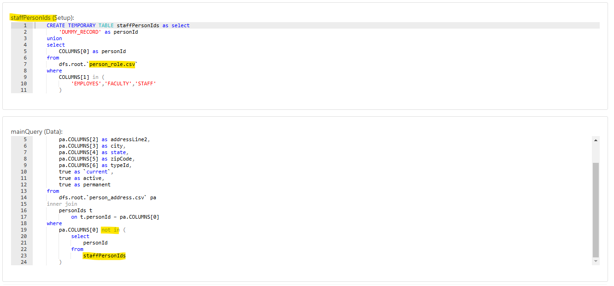This screenshot has height=286, width=614.
Task: Click 'true as `current`' line
Action: pyautogui.click(x=86, y=172)
